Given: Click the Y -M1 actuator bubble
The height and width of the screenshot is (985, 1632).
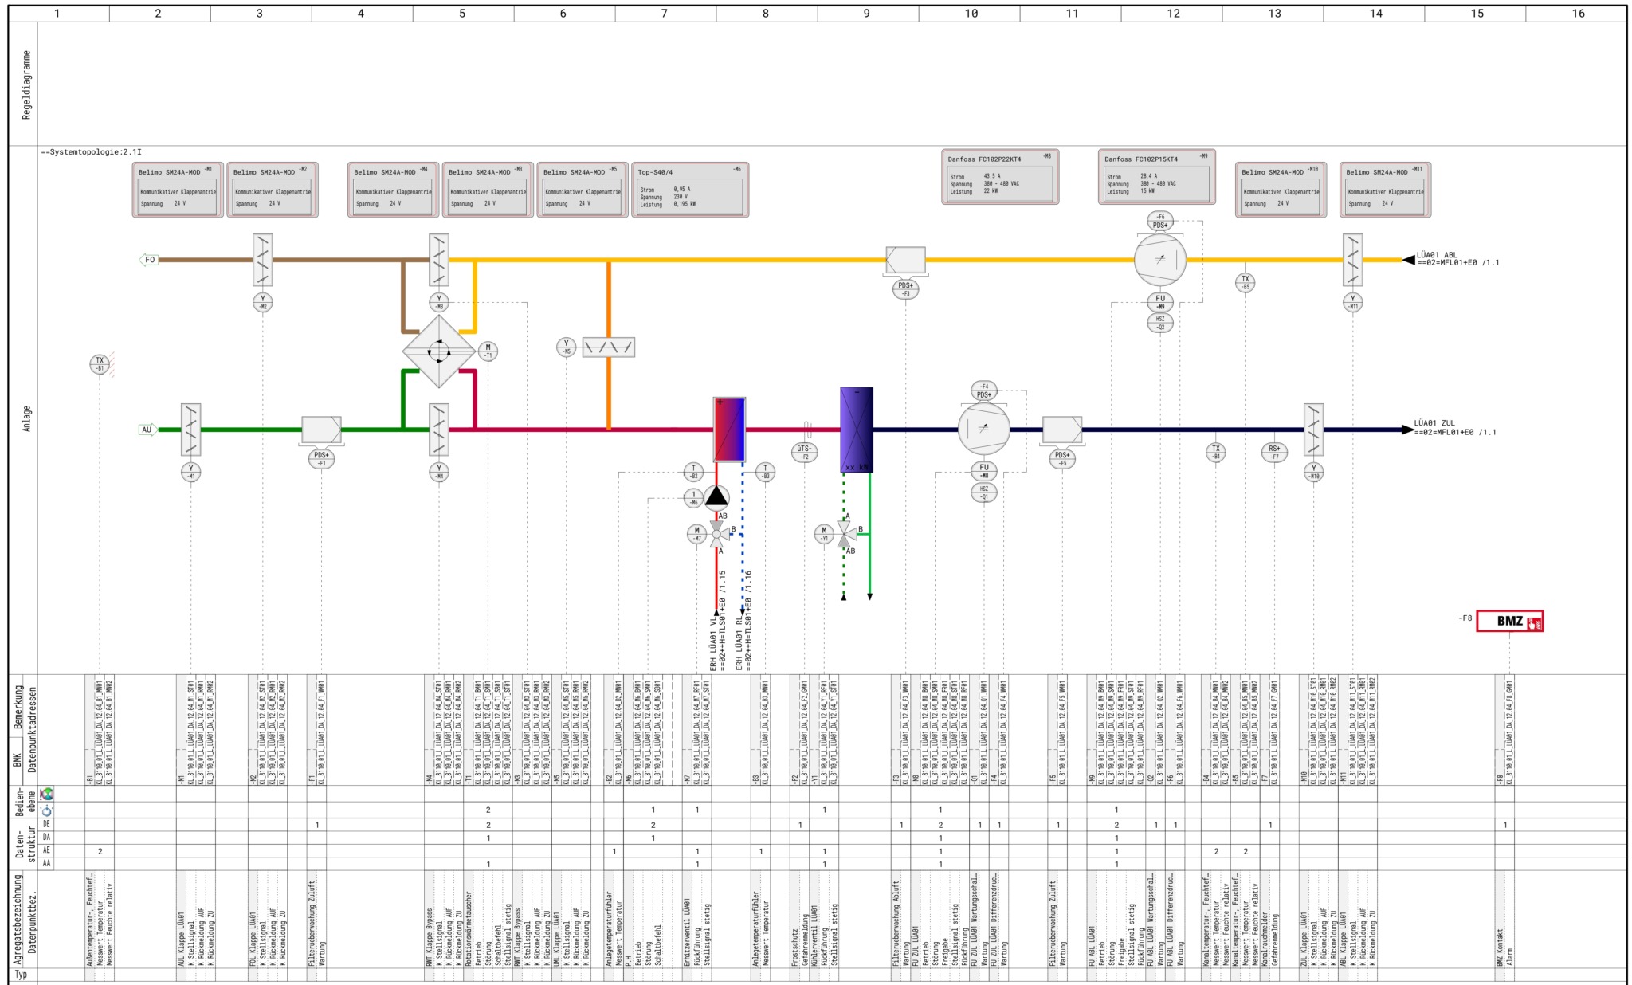Looking at the screenshot, I should [191, 472].
